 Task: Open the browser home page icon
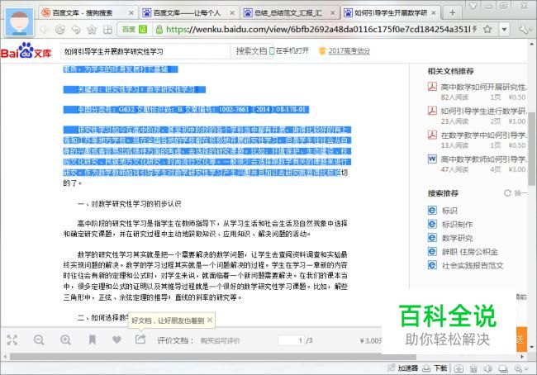tap(92, 30)
